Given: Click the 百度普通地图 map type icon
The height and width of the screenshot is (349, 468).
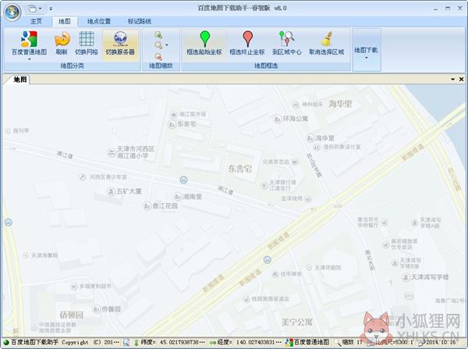Looking at the screenshot, I should [29, 39].
